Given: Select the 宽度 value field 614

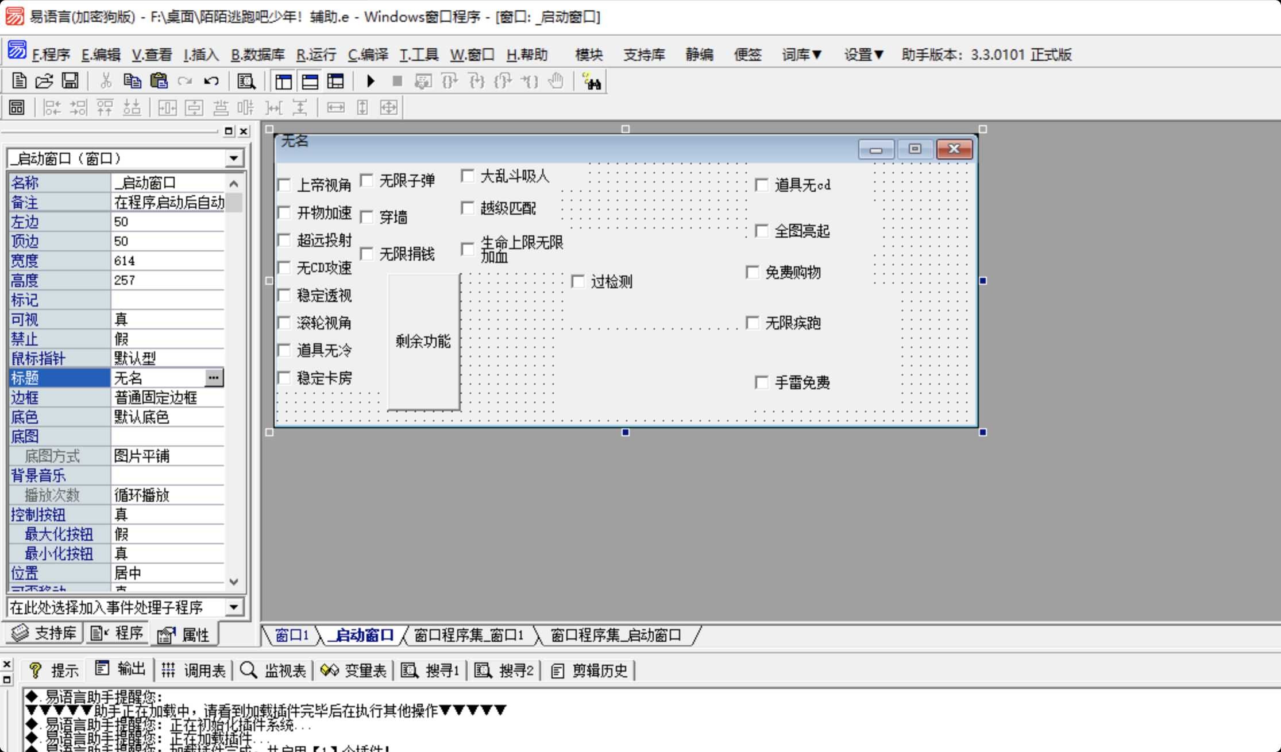Looking at the screenshot, I should (168, 261).
